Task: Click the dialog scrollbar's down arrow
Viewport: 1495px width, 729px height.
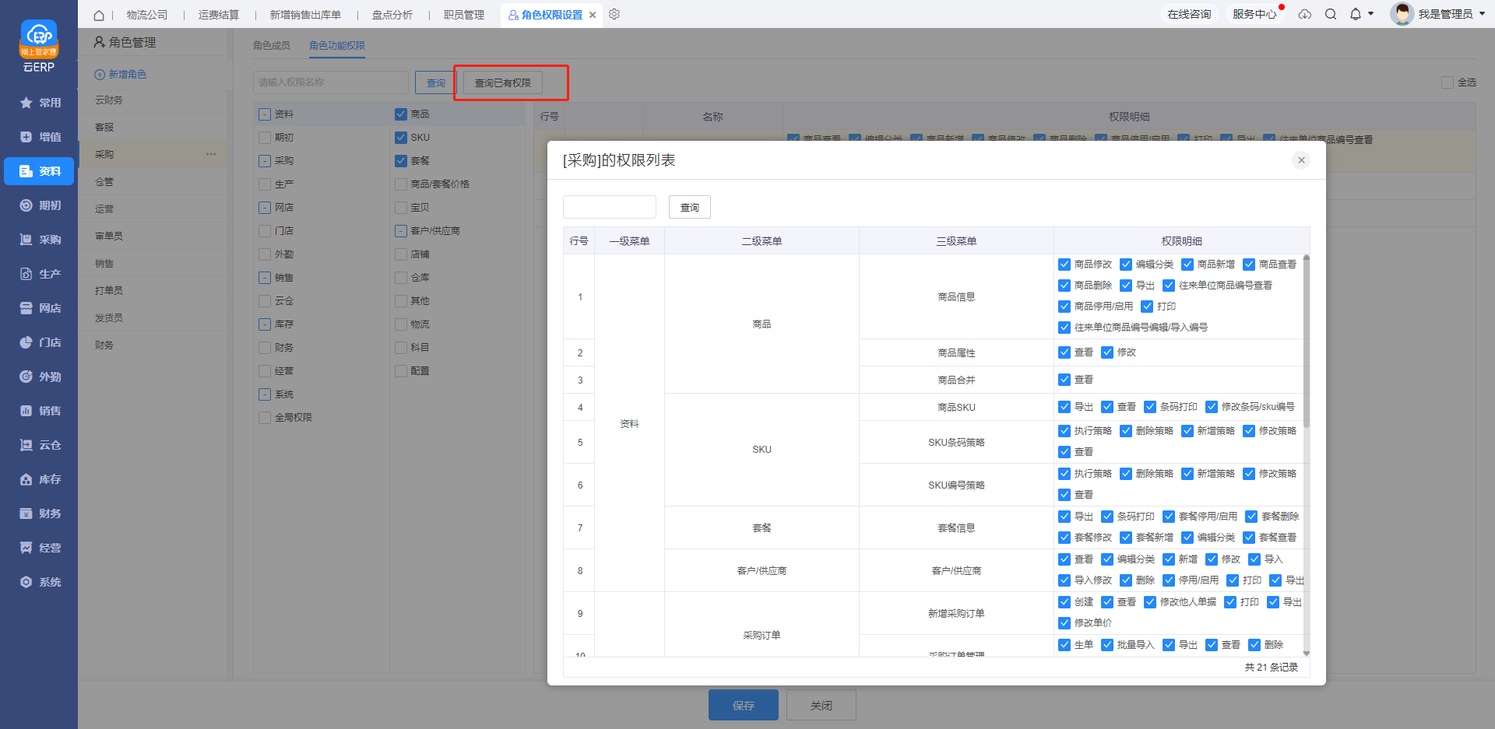Action: [1307, 654]
